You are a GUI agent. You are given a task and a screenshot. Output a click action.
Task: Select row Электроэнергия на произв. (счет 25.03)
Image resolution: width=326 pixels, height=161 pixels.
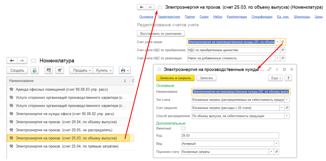[x=68, y=138]
